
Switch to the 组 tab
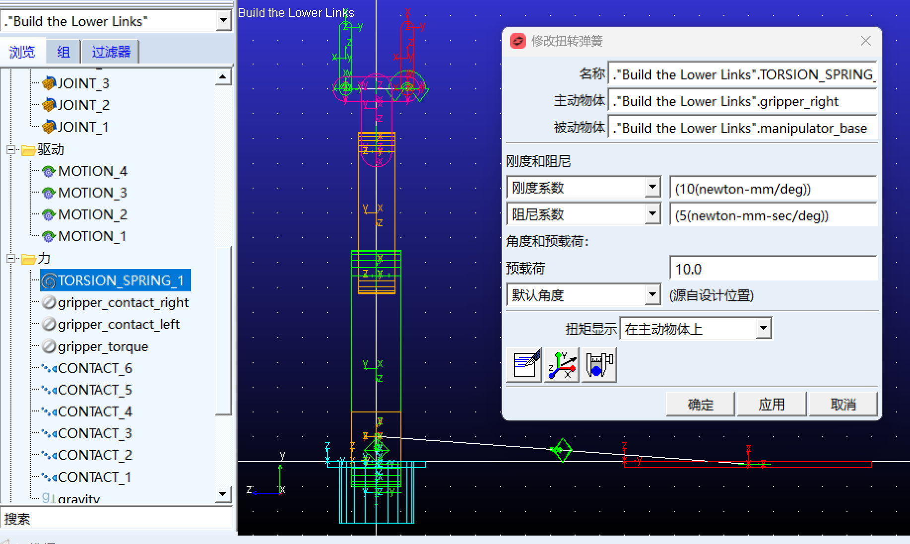point(64,52)
